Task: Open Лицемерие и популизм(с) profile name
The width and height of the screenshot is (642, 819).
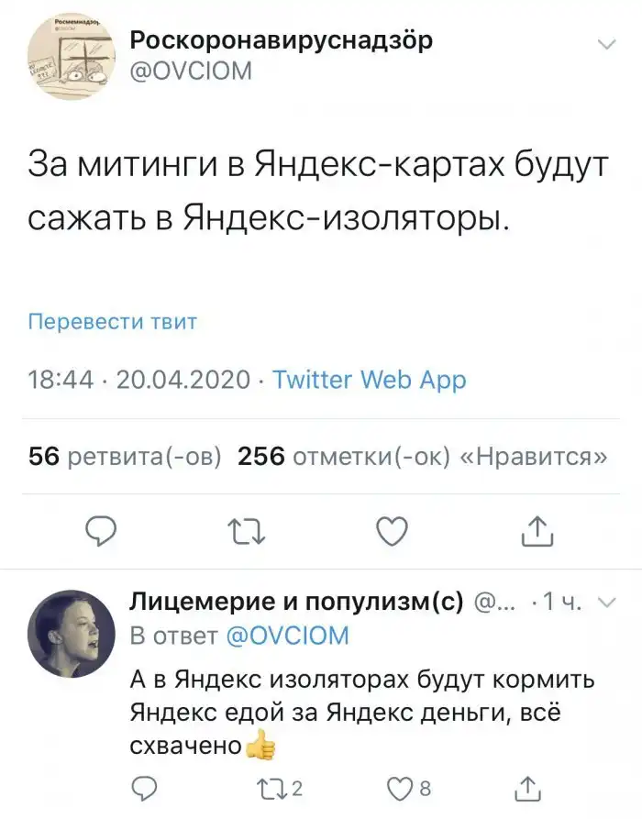Action: tap(296, 602)
